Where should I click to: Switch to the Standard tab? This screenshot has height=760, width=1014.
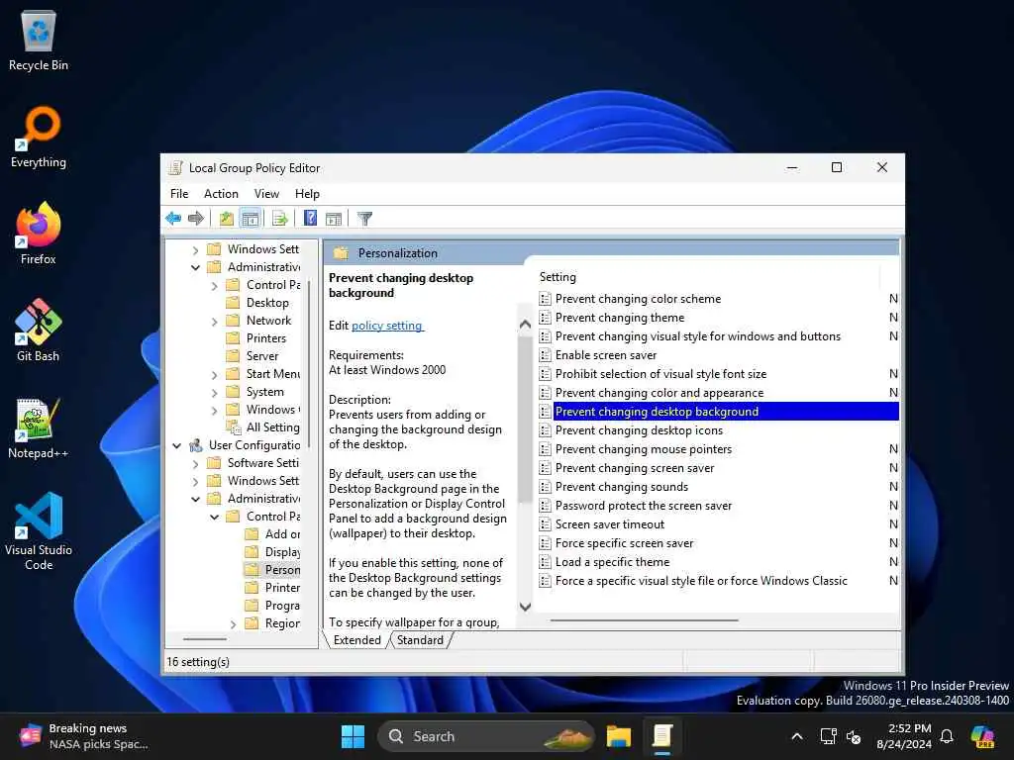420,640
